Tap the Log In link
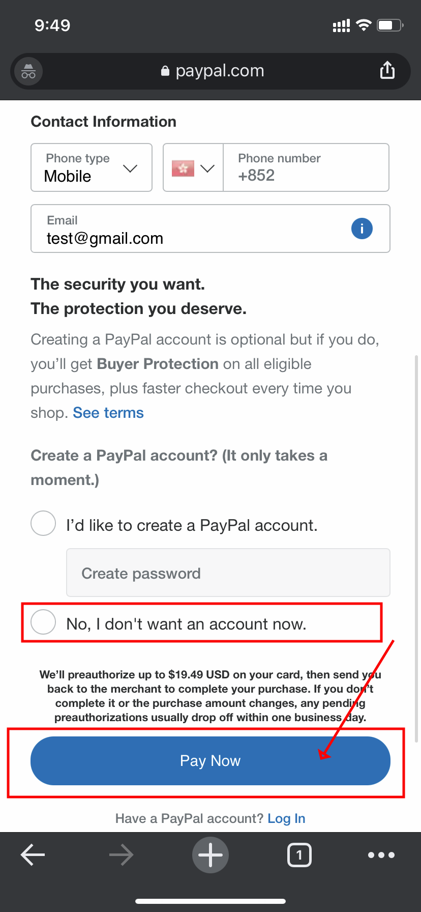The image size is (421, 912). pyautogui.click(x=286, y=818)
